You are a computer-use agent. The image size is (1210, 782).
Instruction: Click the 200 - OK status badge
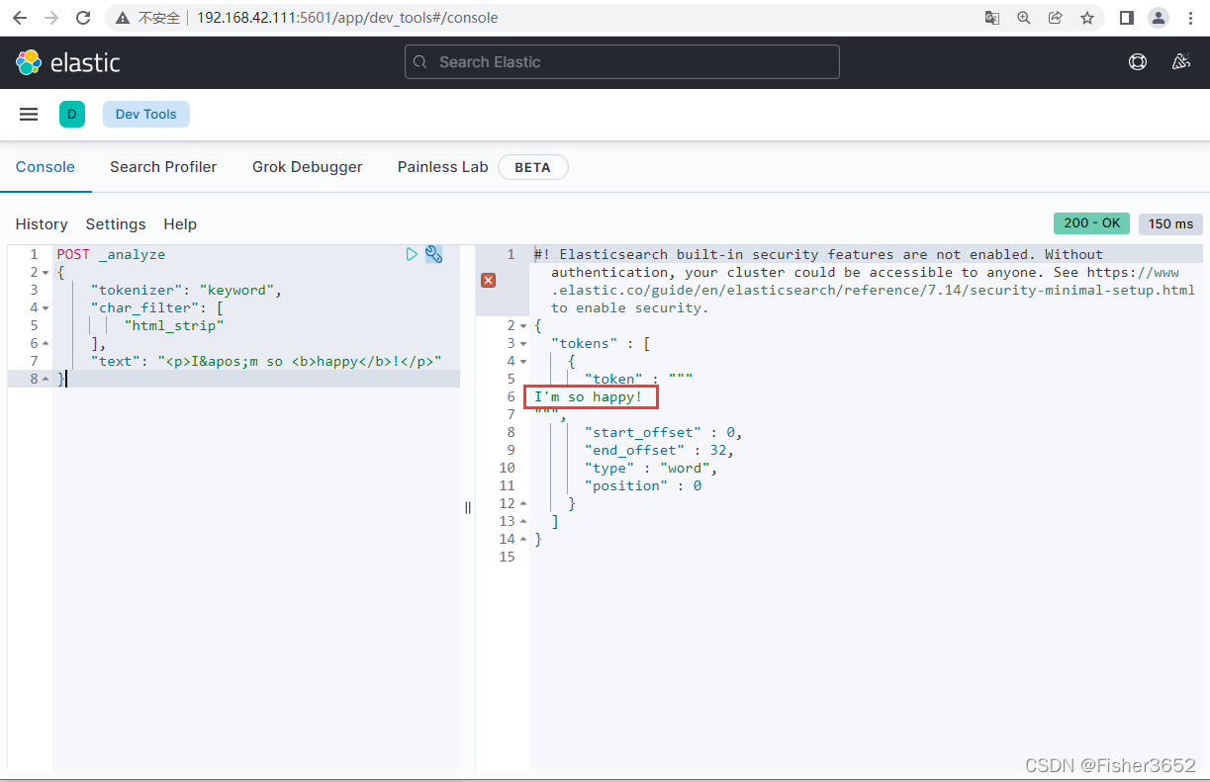tap(1092, 223)
